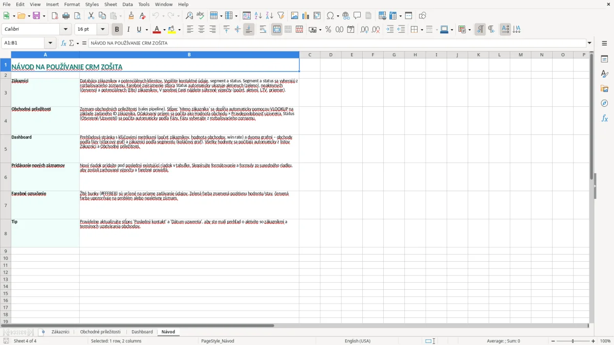The image size is (614, 345).
Task: Open background color dropdown arrow
Action: pos(180,30)
